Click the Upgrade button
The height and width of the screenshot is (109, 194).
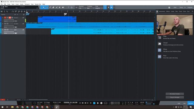tap(190, 7)
